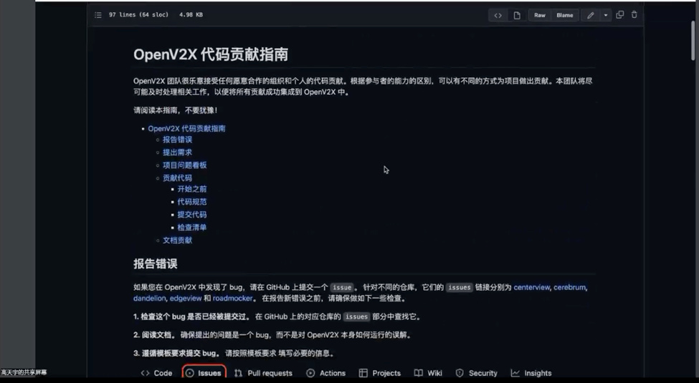Click the page vertical scrollbar thumb
699x383 pixels.
pos(693,40)
